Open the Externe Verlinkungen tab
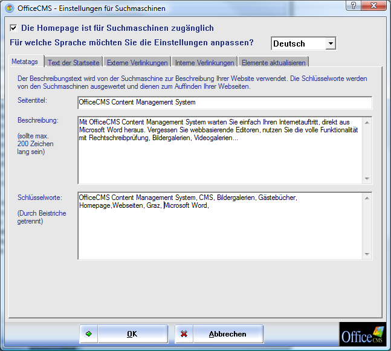 click(x=137, y=63)
